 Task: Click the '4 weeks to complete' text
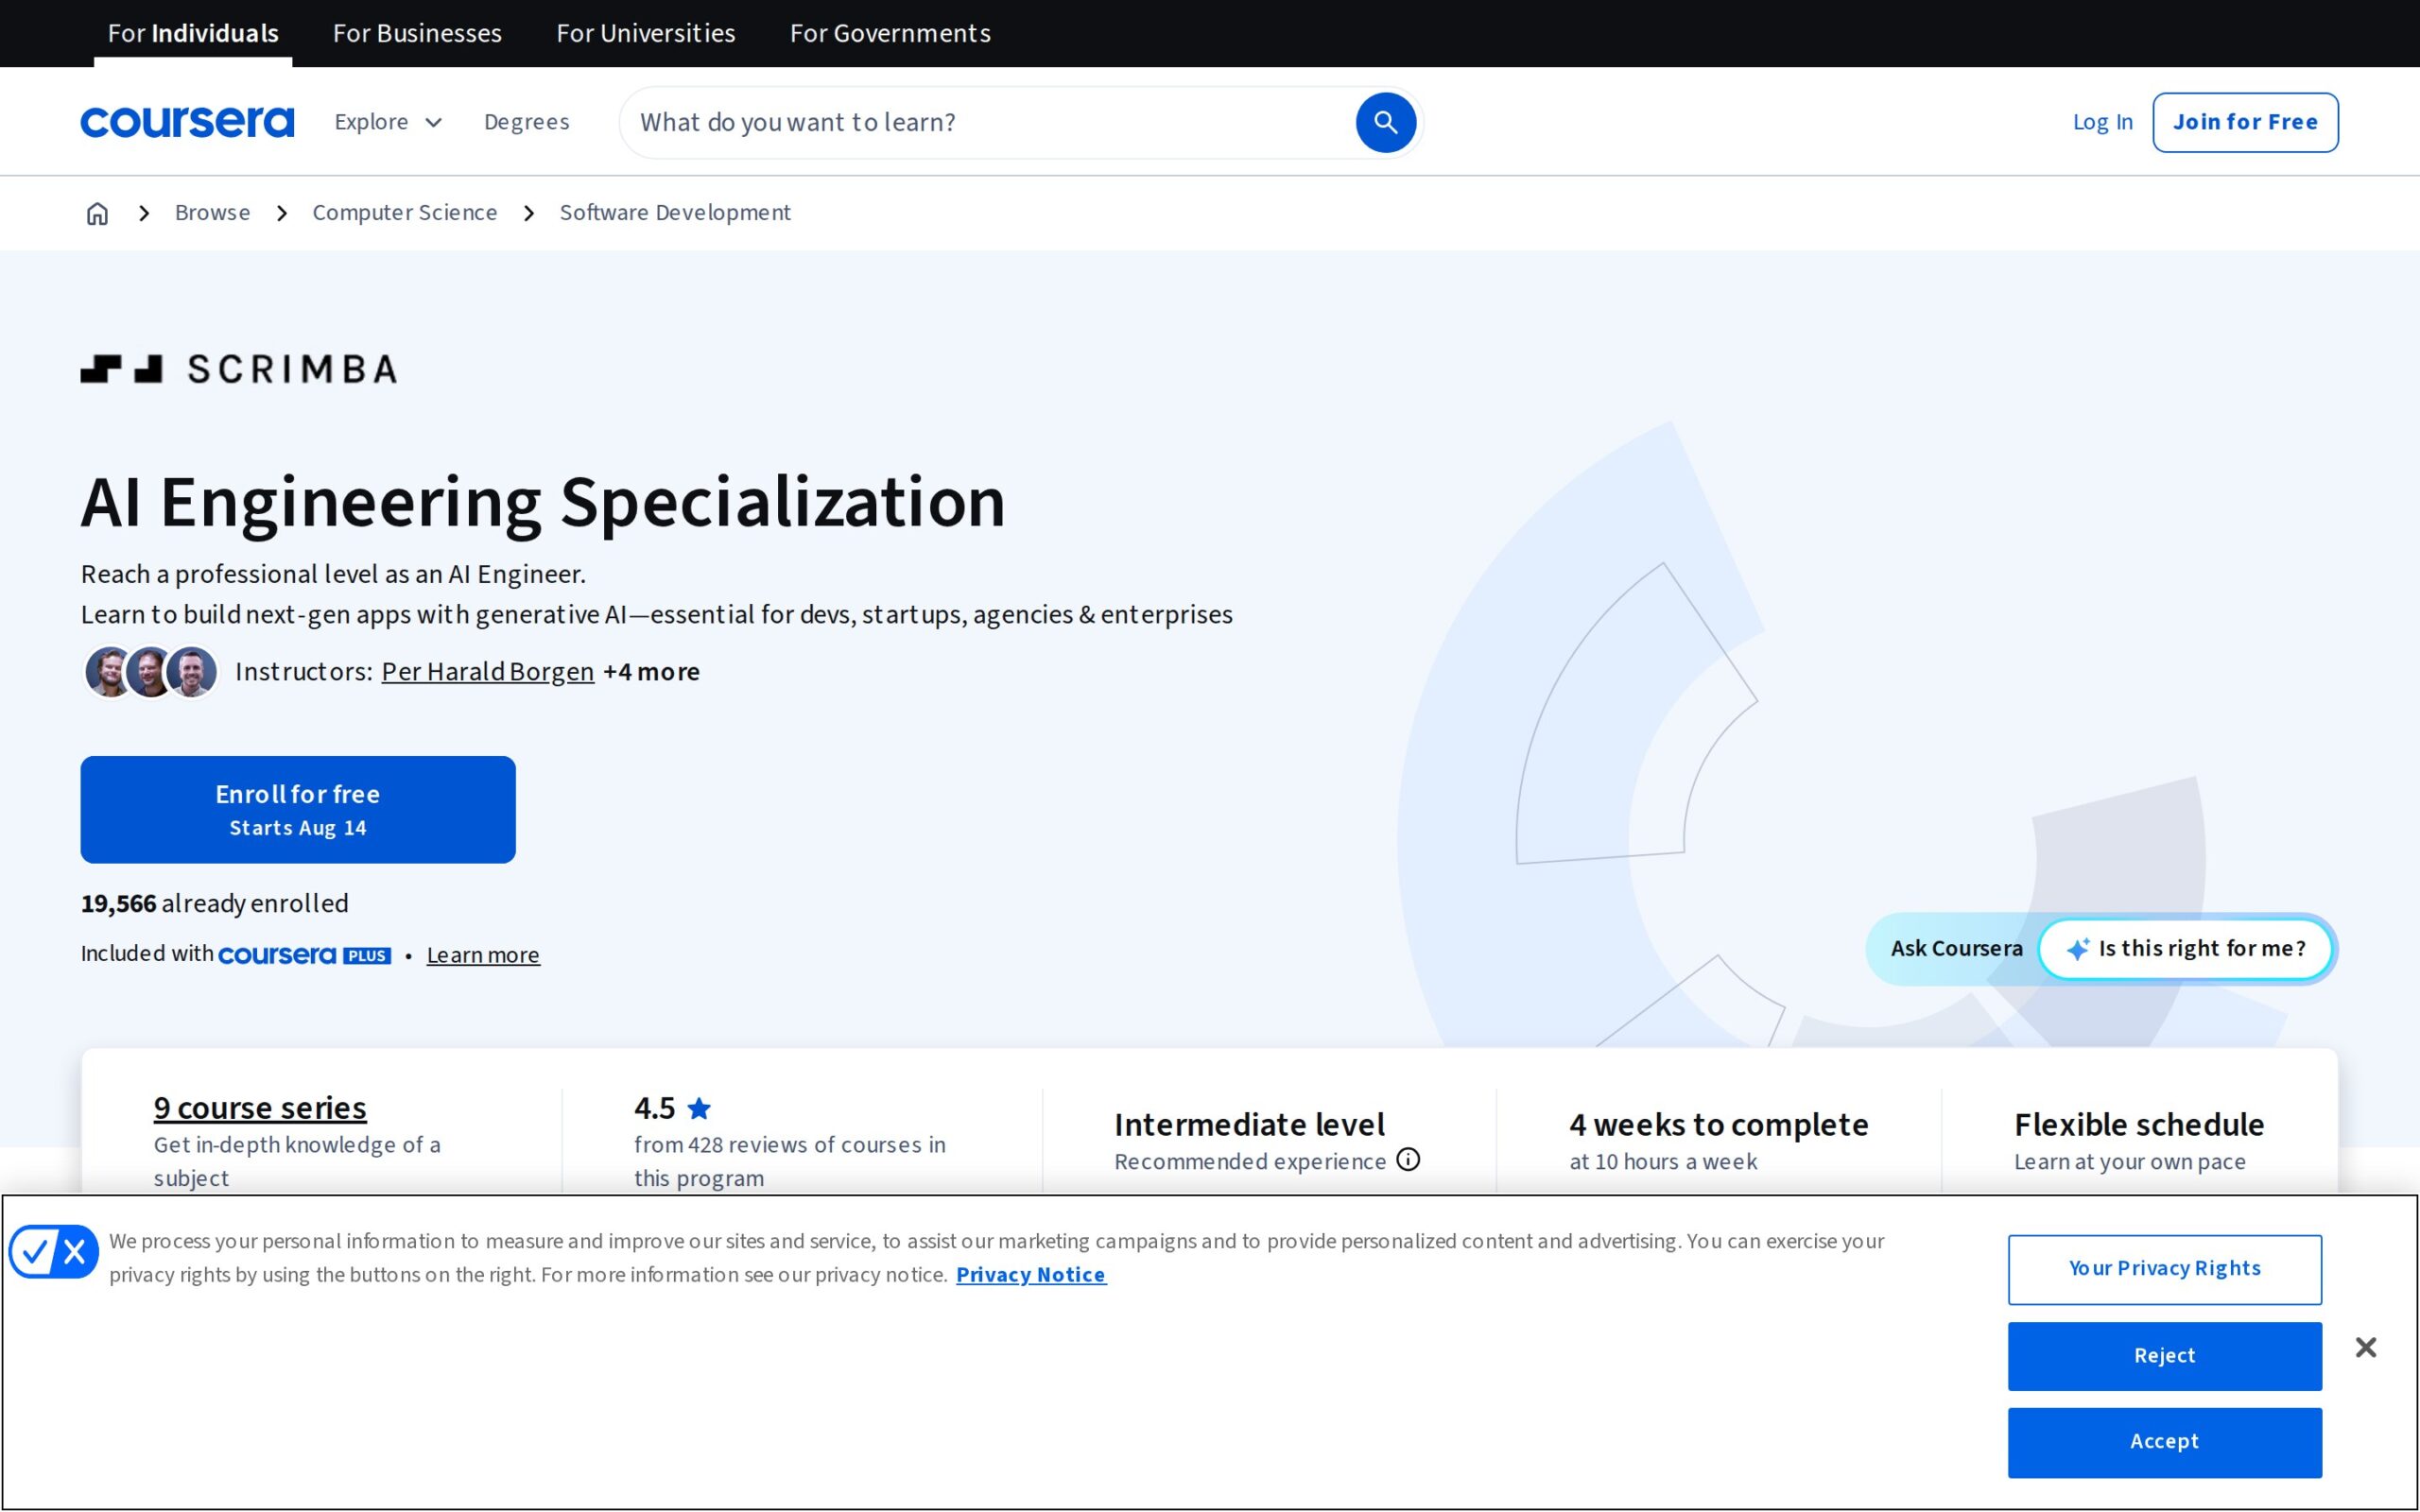coord(1718,1125)
